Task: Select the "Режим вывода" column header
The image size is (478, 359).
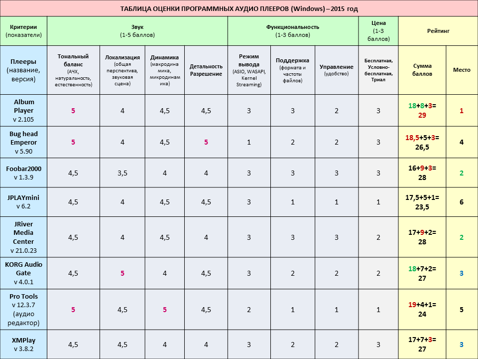Action: point(249,70)
